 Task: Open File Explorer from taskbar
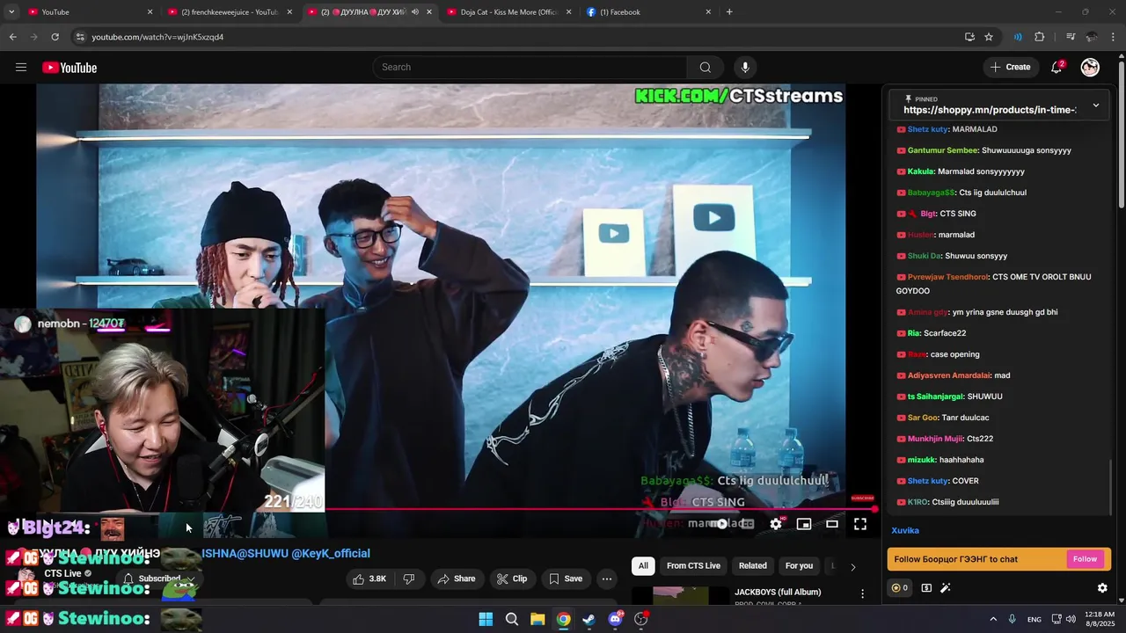click(x=537, y=619)
